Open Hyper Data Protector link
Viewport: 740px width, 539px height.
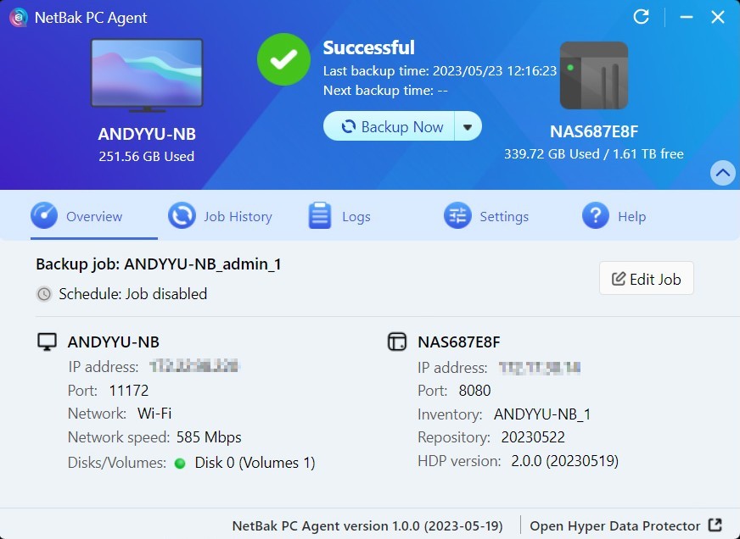click(x=615, y=525)
